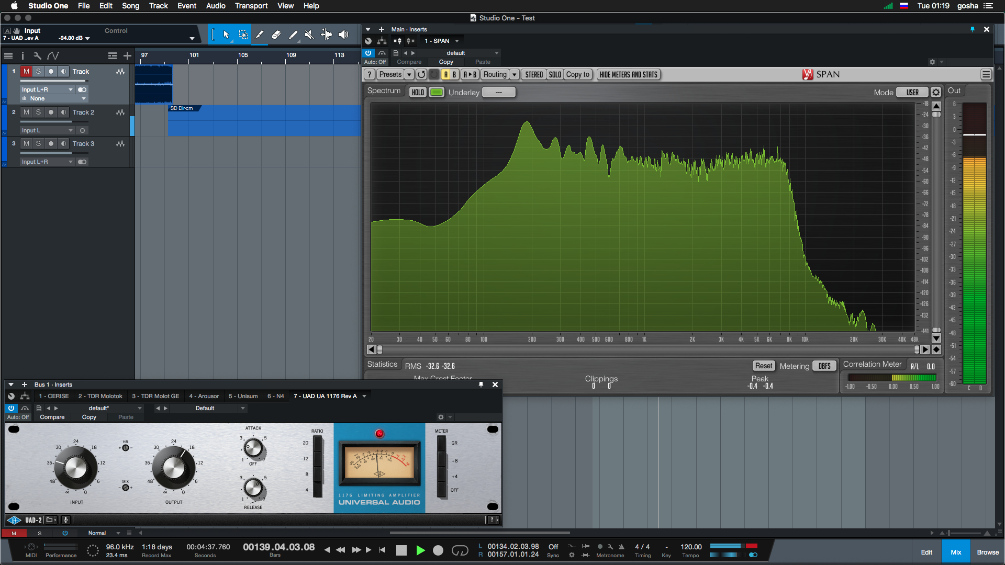1005x565 pixels.
Task: Reset SPAN statistics
Action: [x=763, y=366]
